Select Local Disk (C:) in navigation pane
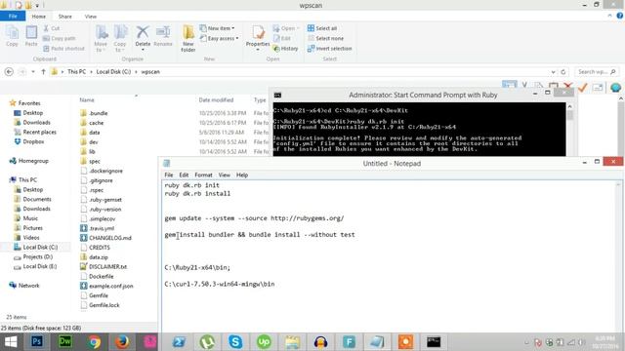Image resolution: width=625 pixels, height=351 pixels. click(35, 247)
